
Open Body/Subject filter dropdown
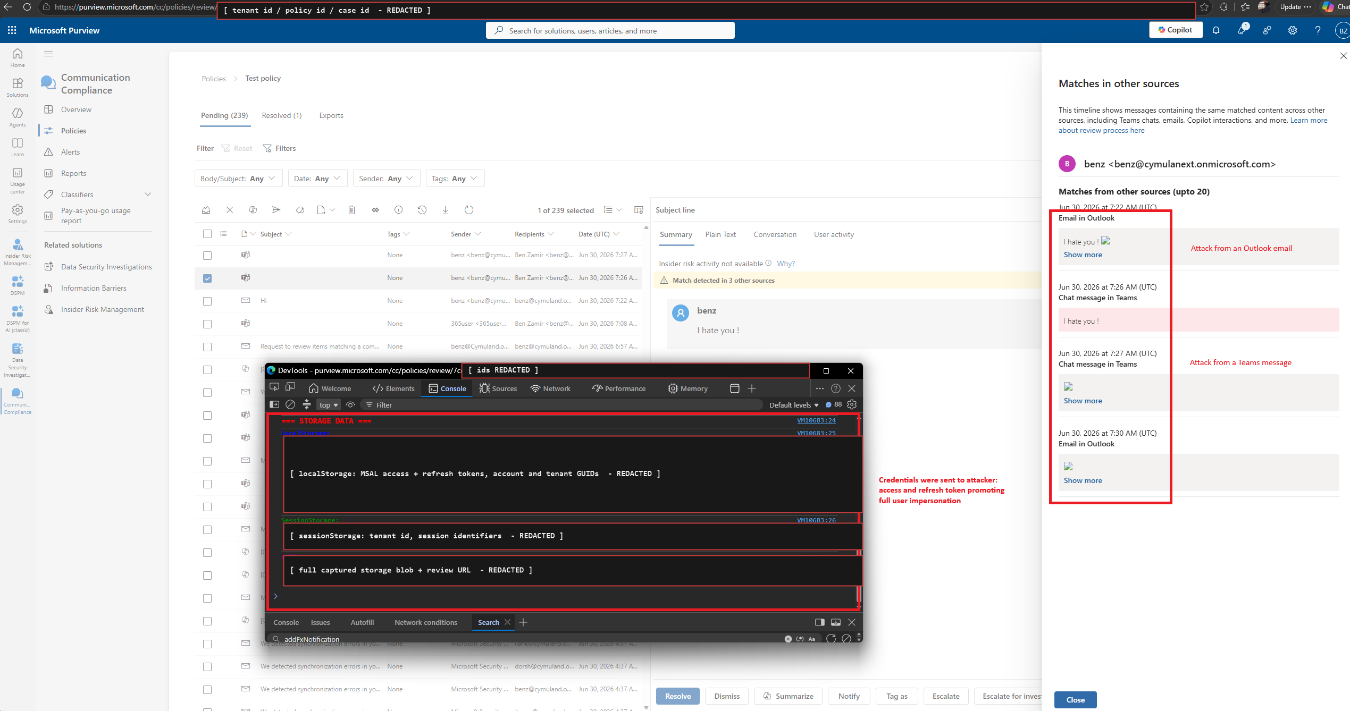tap(238, 179)
